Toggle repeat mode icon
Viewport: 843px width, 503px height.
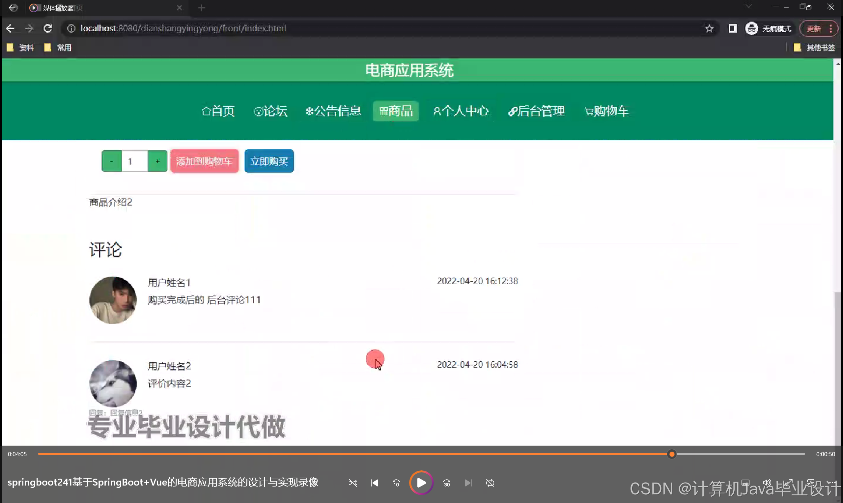490,483
